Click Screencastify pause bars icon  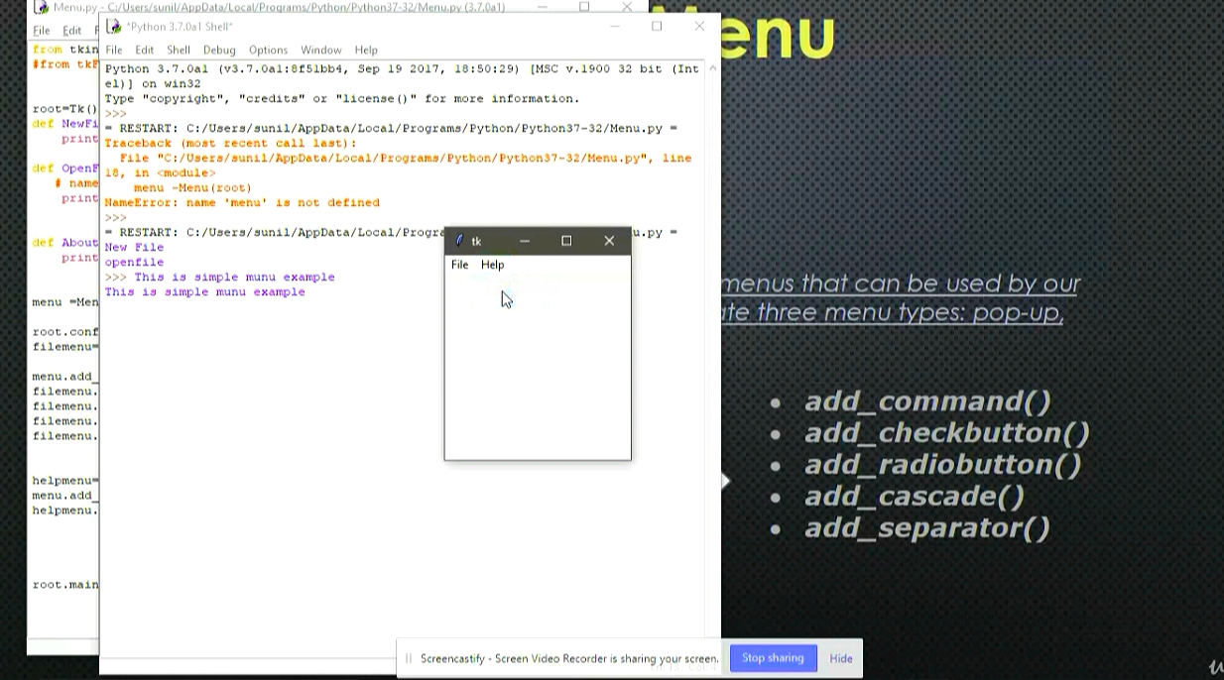click(409, 658)
